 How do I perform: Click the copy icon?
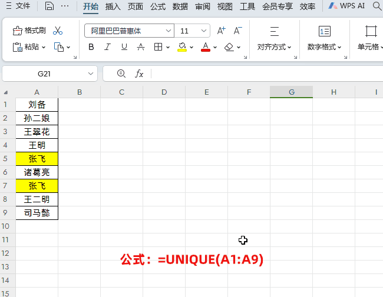(x=58, y=47)
